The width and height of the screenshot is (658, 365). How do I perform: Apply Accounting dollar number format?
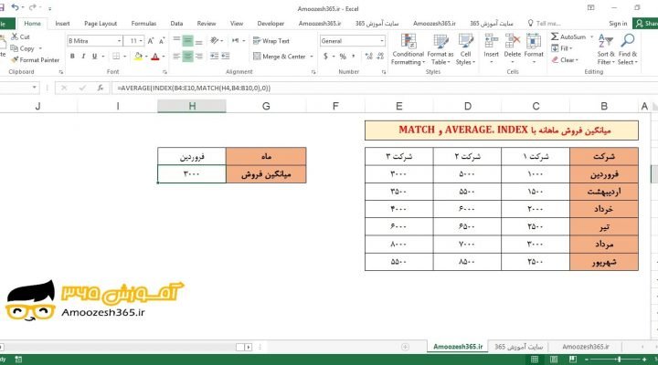pos(325,57)
